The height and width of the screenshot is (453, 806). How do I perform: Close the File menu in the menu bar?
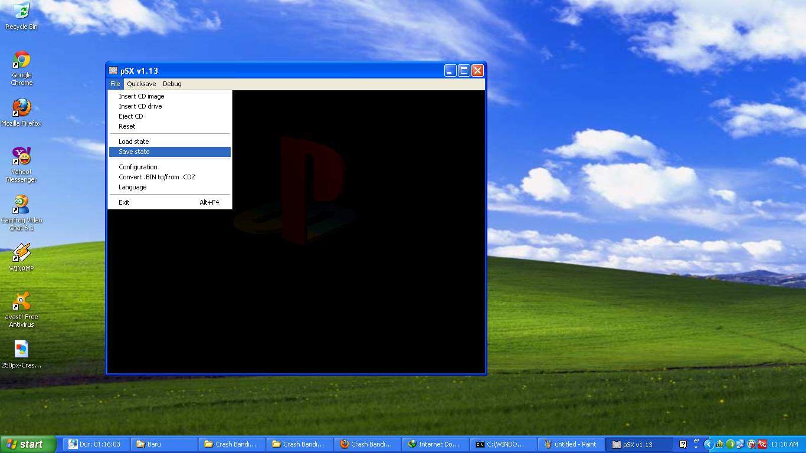[x=115, y=84]
